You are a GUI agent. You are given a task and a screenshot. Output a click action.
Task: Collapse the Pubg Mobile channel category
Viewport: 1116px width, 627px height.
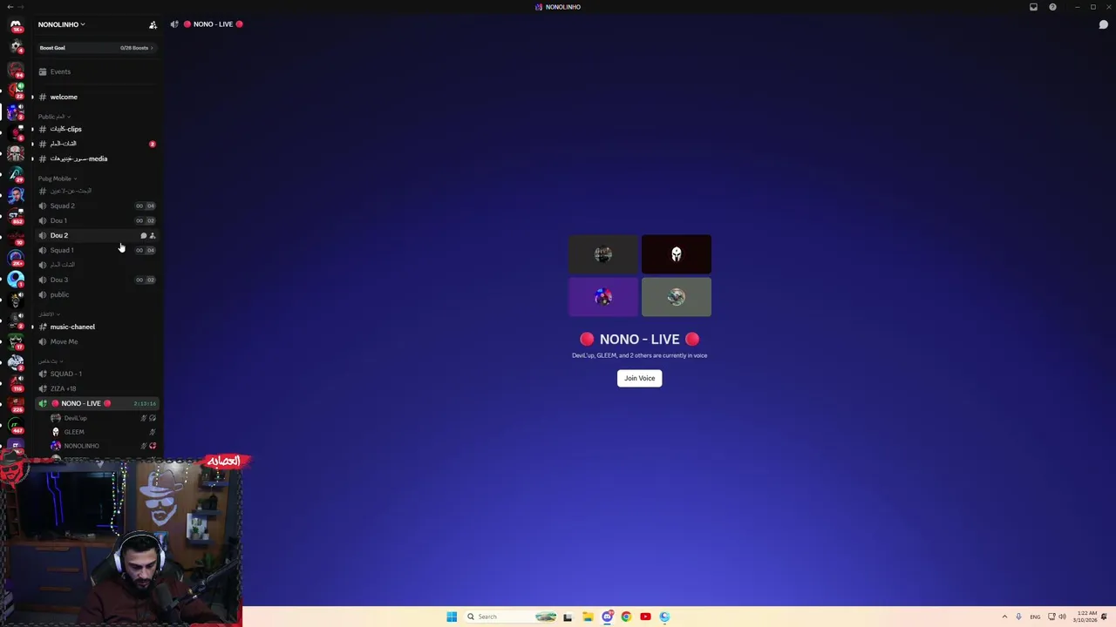click(x=57, y=179)
